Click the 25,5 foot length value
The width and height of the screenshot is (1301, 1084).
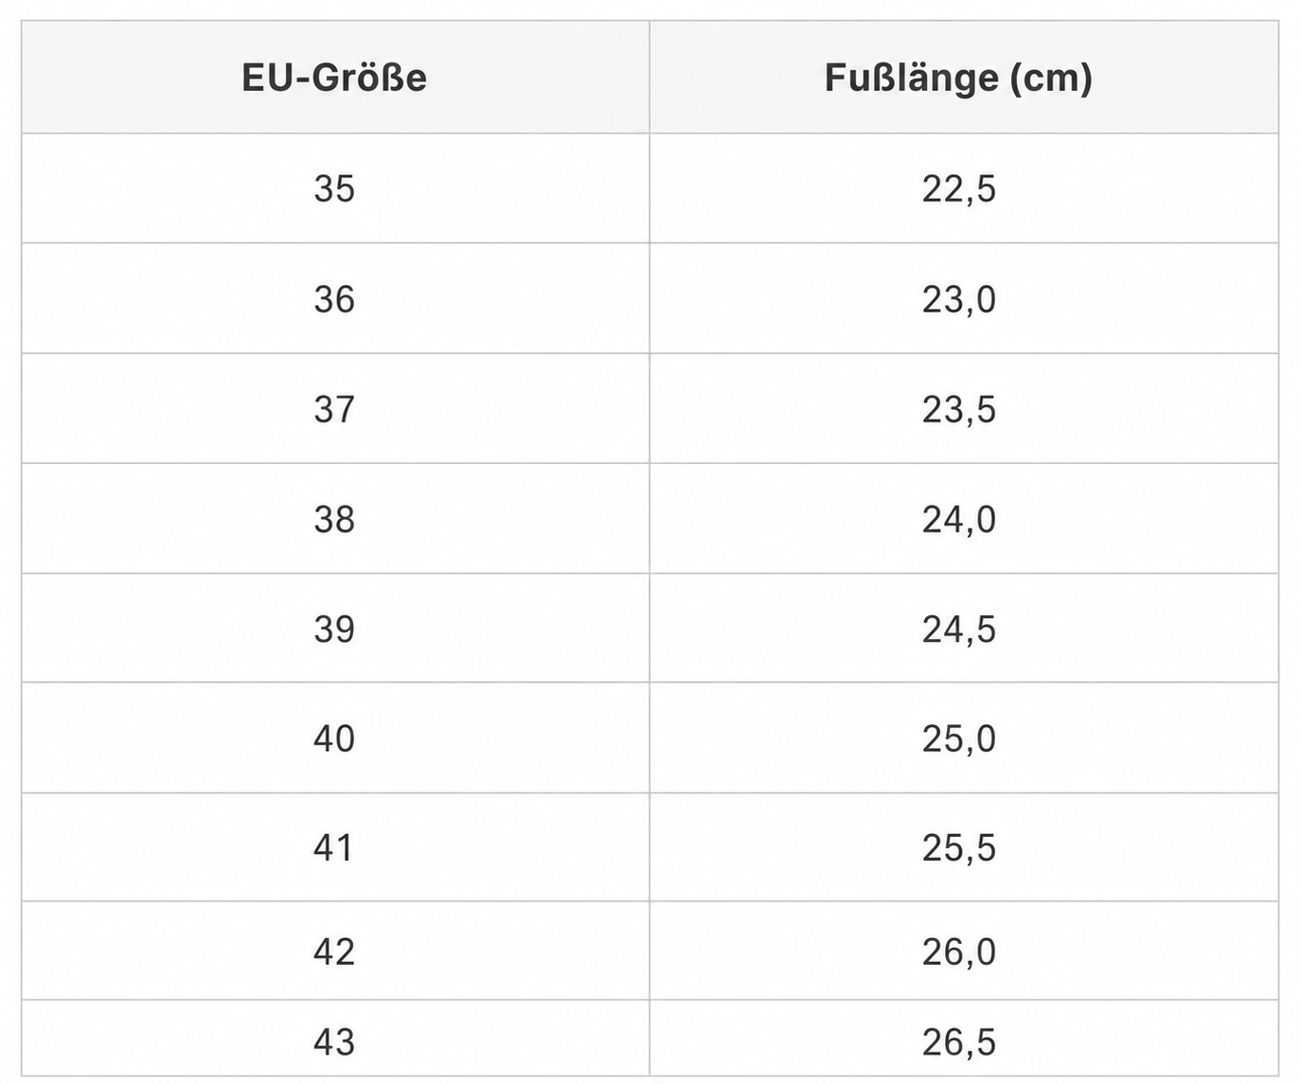(959, 847)
